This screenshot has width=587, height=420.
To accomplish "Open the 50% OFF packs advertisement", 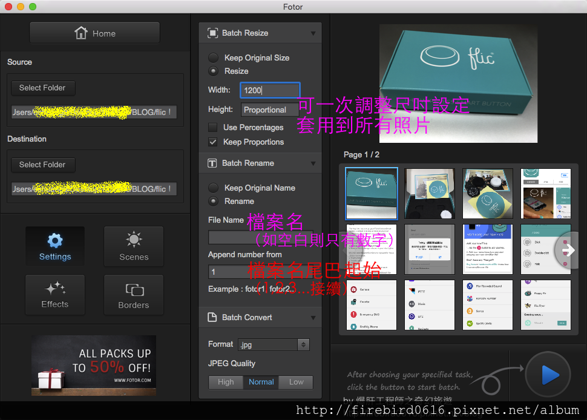I will click(x=94, y=366).
